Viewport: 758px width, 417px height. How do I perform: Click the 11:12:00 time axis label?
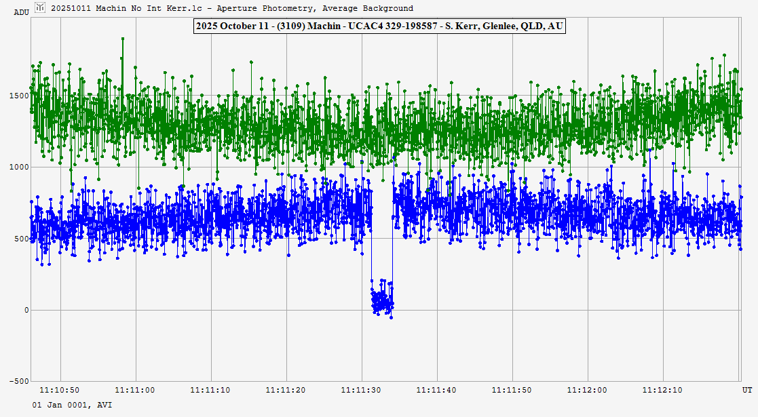pyautogui.click(x=587, y=390)
